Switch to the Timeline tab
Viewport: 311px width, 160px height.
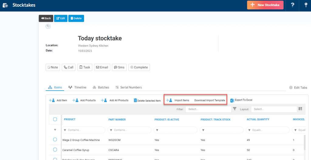coord(77,87)
